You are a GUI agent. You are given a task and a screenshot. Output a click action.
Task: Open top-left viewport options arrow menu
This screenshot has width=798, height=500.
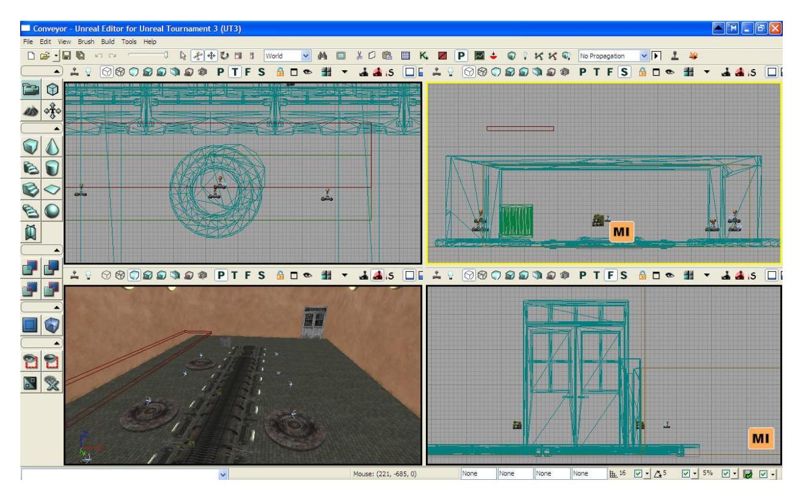[x=343, y=72]
